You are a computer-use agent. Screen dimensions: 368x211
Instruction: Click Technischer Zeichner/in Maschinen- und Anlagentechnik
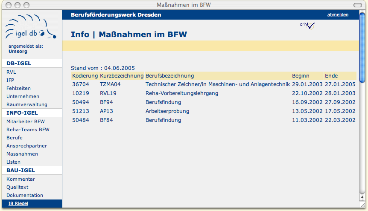click(x=218, y=84)
